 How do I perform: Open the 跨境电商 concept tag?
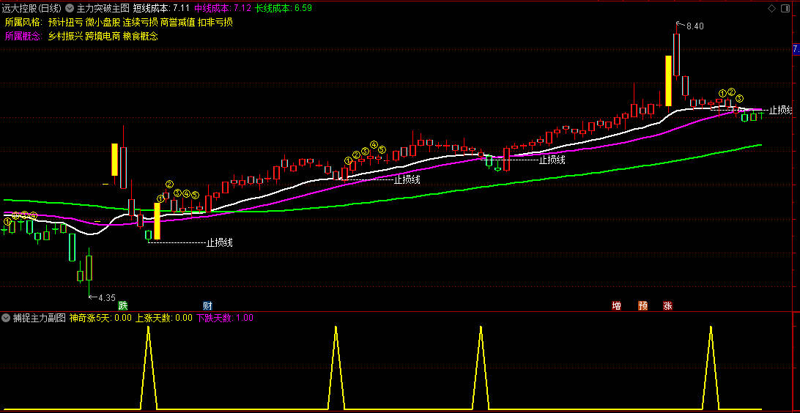103,36
